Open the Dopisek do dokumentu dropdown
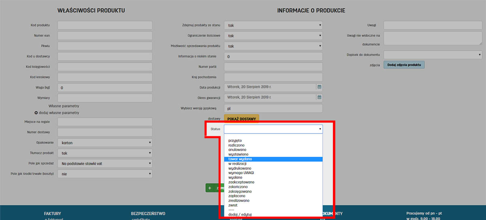Viewport: 486px width, 220px height. 433,54
